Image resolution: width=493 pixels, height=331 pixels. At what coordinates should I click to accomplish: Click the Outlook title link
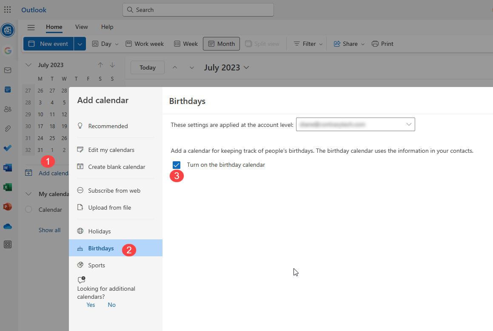34,10
